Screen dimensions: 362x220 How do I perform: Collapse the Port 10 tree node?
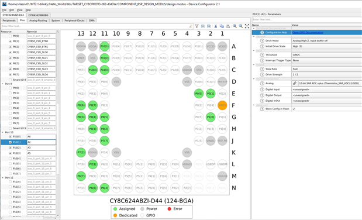(2, 132)
